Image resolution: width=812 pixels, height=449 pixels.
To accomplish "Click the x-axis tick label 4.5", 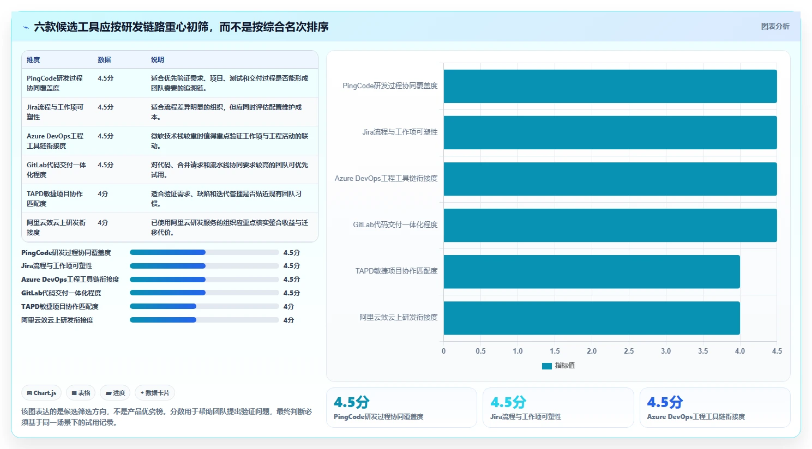I will tap(777, 351).
